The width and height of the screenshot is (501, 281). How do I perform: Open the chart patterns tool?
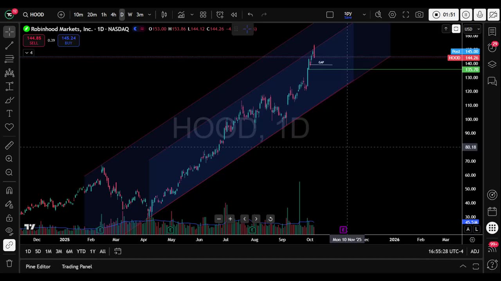pos(9,73)
